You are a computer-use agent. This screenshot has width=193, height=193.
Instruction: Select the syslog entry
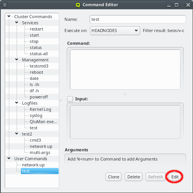(36, 115)
